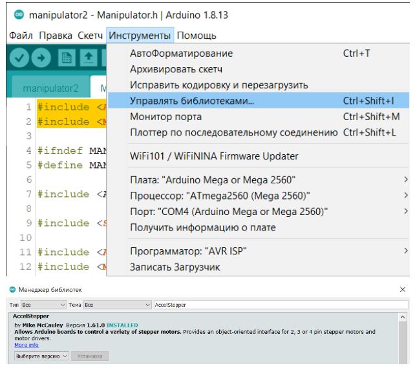Switch to the manipulator2 tab
The height and width of the screenshot is (370, 415).
50,88
